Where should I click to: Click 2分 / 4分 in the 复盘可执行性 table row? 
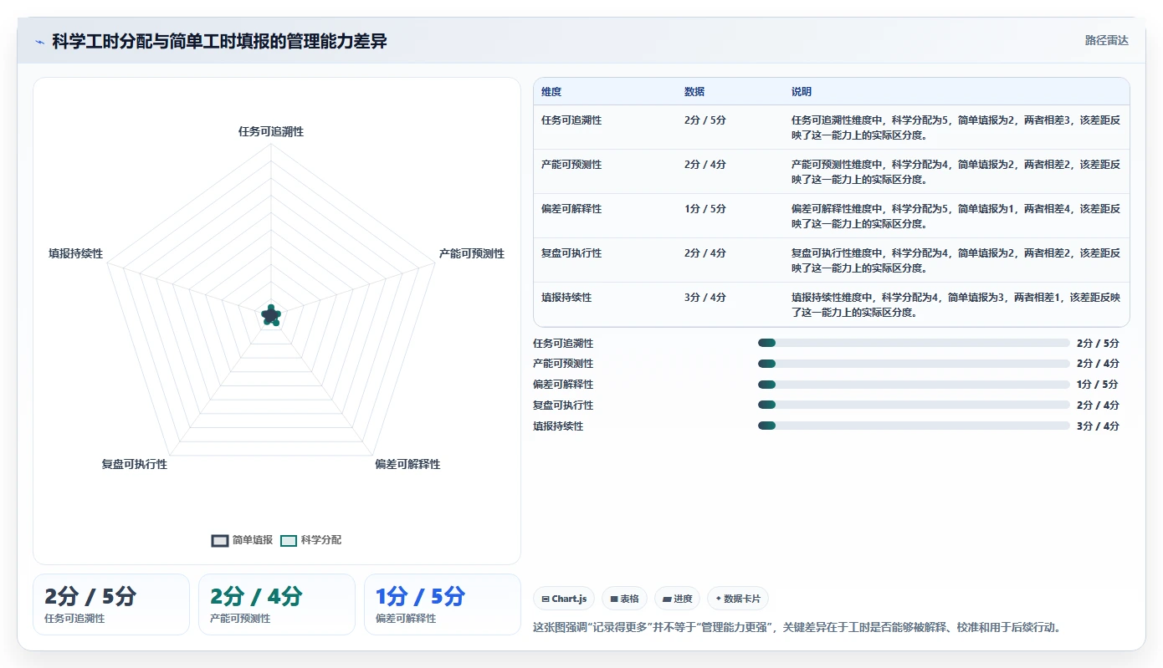(x=705, y=253)
